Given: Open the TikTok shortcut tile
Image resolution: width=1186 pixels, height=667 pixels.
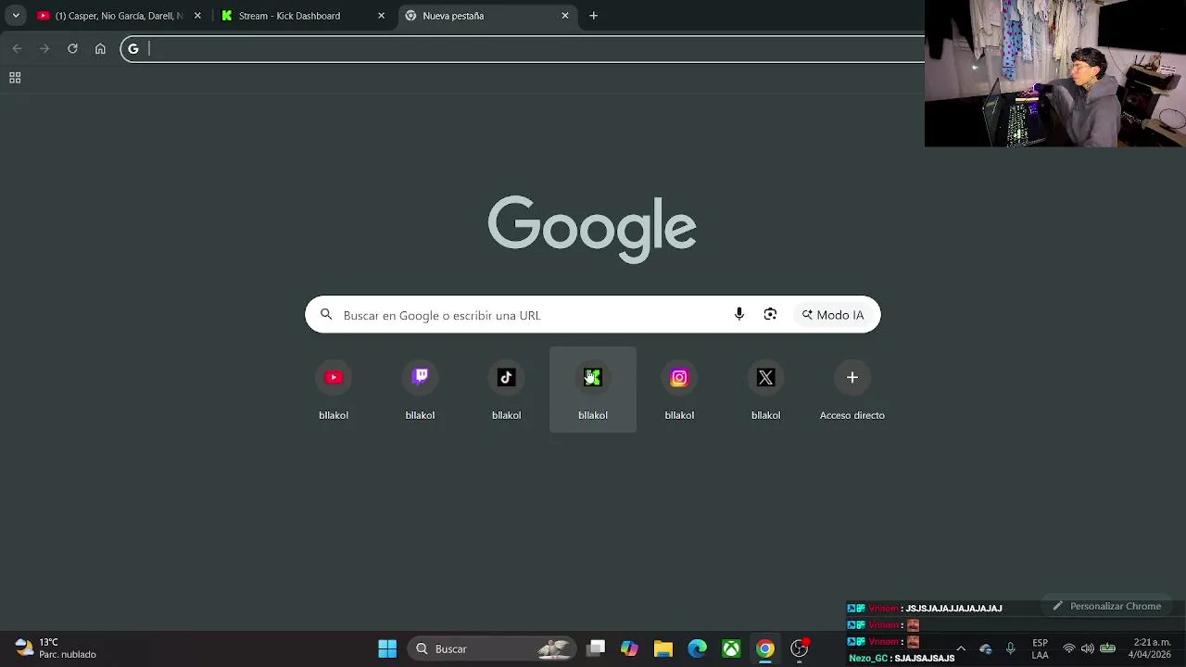Looking at the screenshot, I should (506, 389).
